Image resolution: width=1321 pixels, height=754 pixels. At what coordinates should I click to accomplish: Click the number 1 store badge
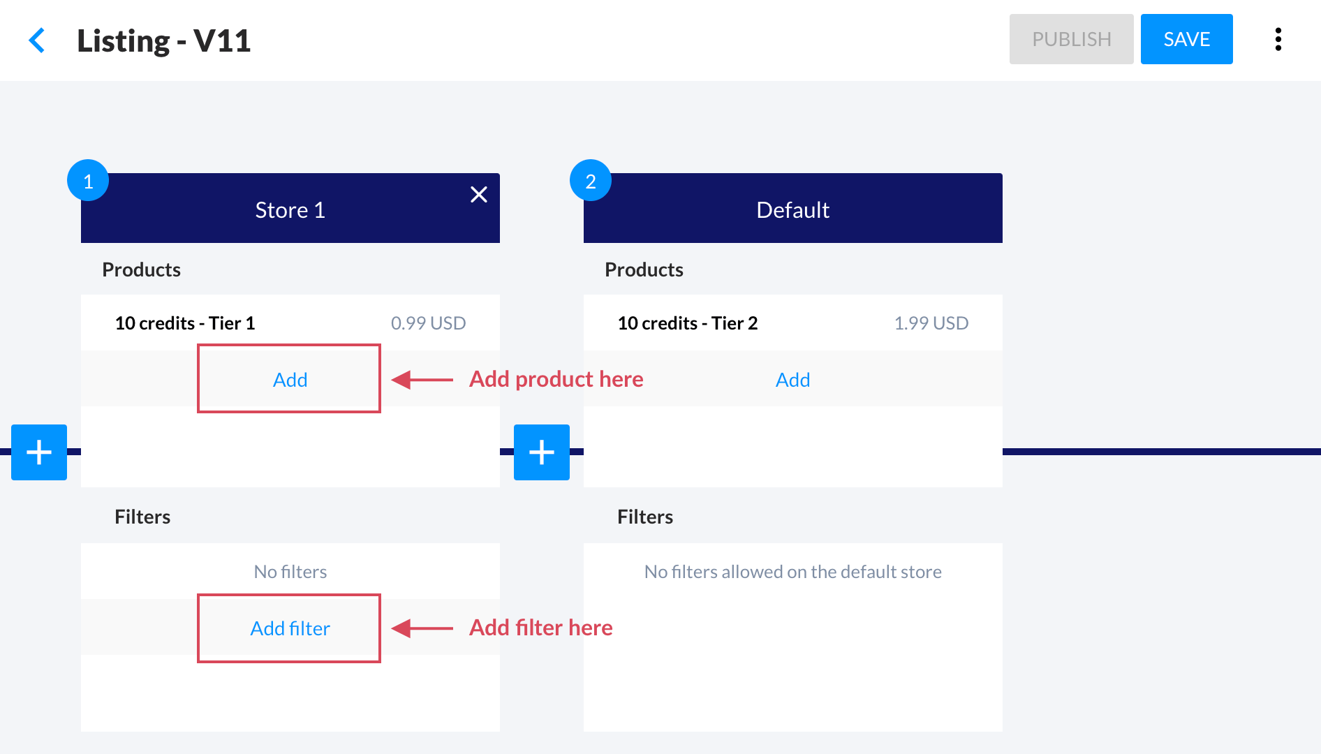pyautogui.click(x=88, y=181)
